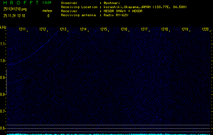The height and width of the screenshot is (135, 213).
Task: Click the kHz axis unit label
Action: [3, 27]
